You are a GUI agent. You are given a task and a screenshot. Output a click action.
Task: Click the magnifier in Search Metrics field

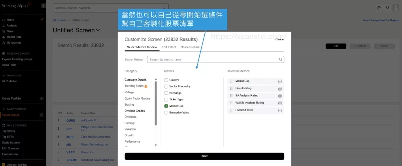point(281,59)
